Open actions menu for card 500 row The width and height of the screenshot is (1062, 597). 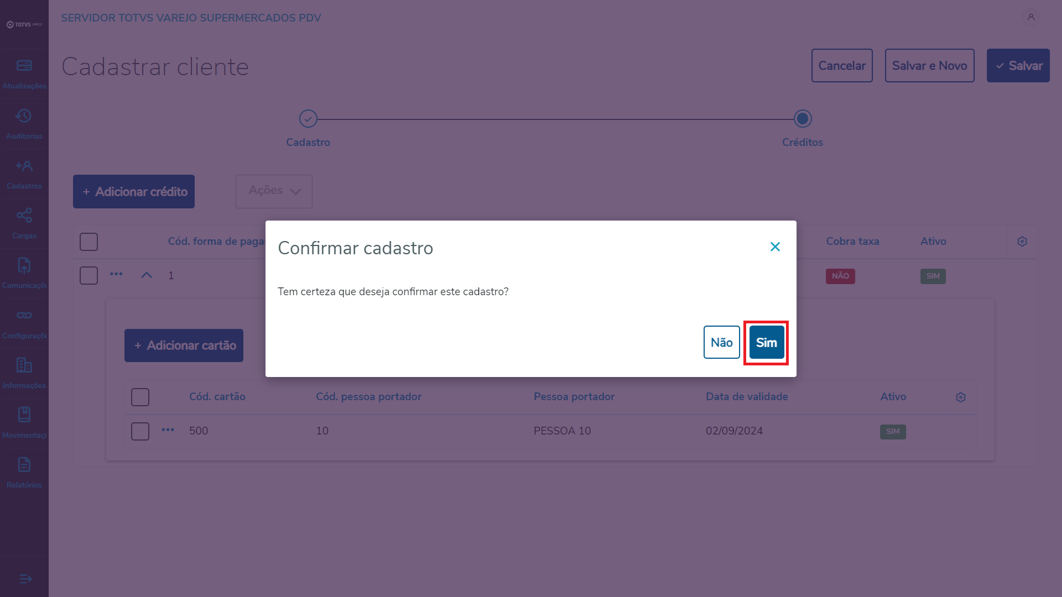pos(168,430)
